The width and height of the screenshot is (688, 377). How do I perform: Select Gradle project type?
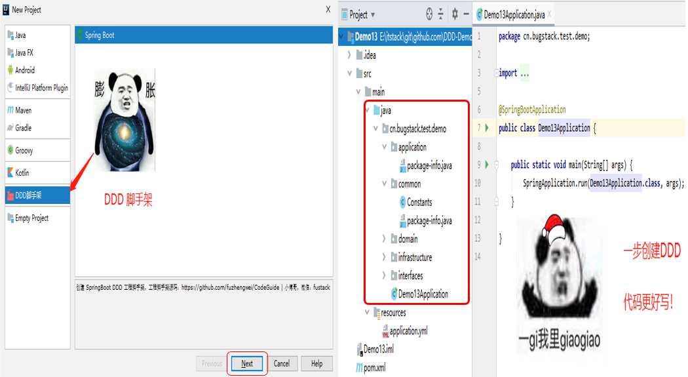coord(37,128)
